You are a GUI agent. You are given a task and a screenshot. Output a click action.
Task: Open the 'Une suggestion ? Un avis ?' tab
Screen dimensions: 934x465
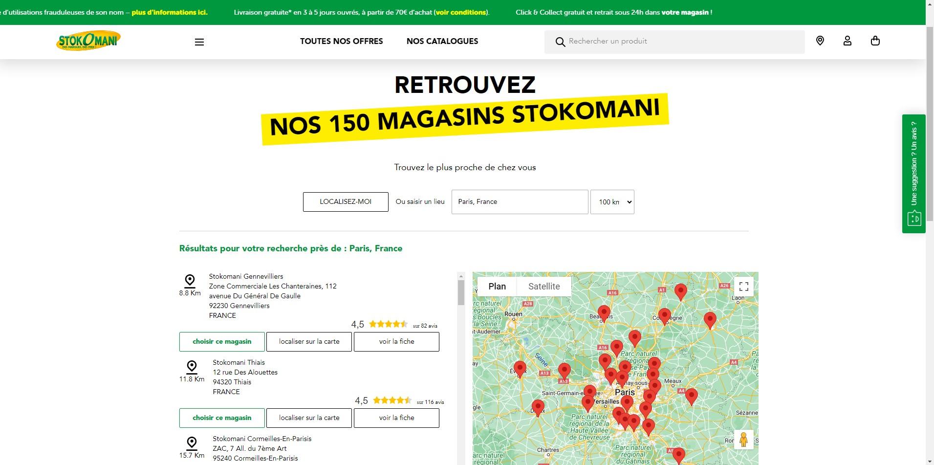click(x=914, y=174)
